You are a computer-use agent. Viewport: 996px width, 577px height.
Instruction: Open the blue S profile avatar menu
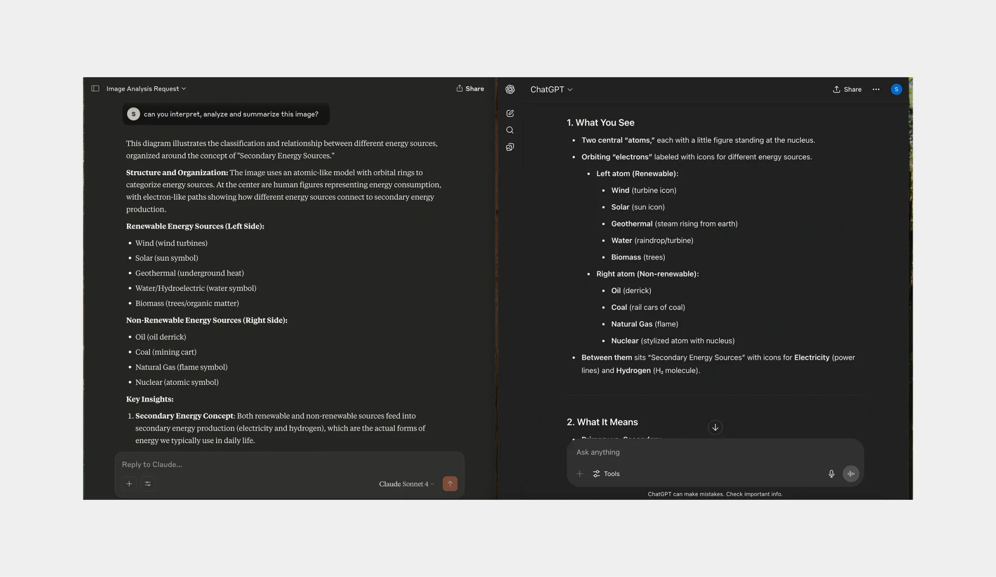pos(896,90)
